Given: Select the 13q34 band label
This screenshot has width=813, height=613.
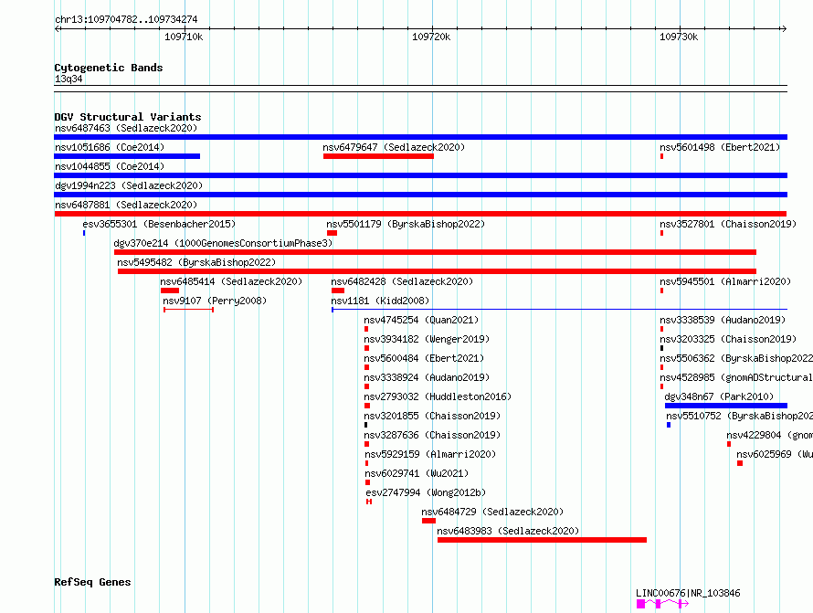Looking at the screenshot, I should 69,79.
